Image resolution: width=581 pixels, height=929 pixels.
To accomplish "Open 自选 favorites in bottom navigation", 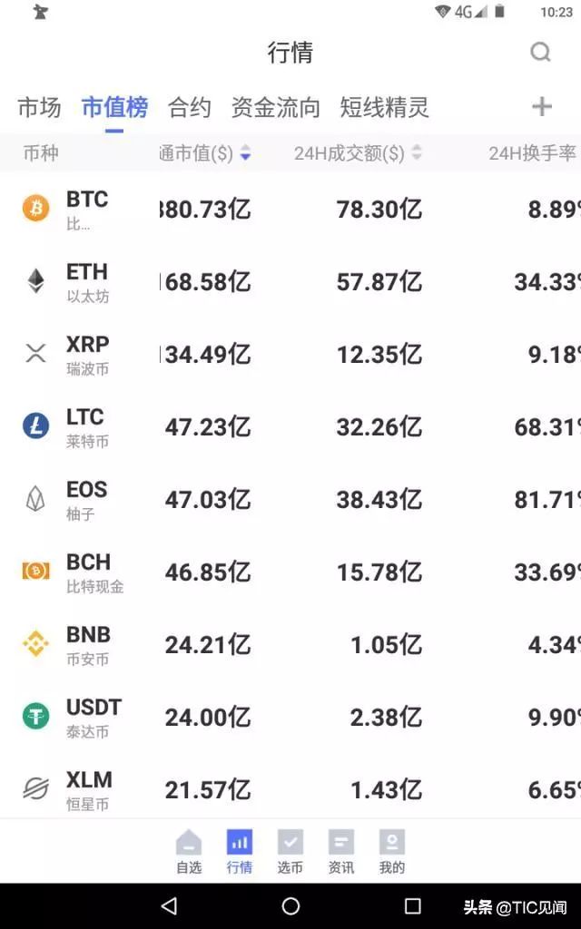I will pyautogui.click(x=189, y=852).
